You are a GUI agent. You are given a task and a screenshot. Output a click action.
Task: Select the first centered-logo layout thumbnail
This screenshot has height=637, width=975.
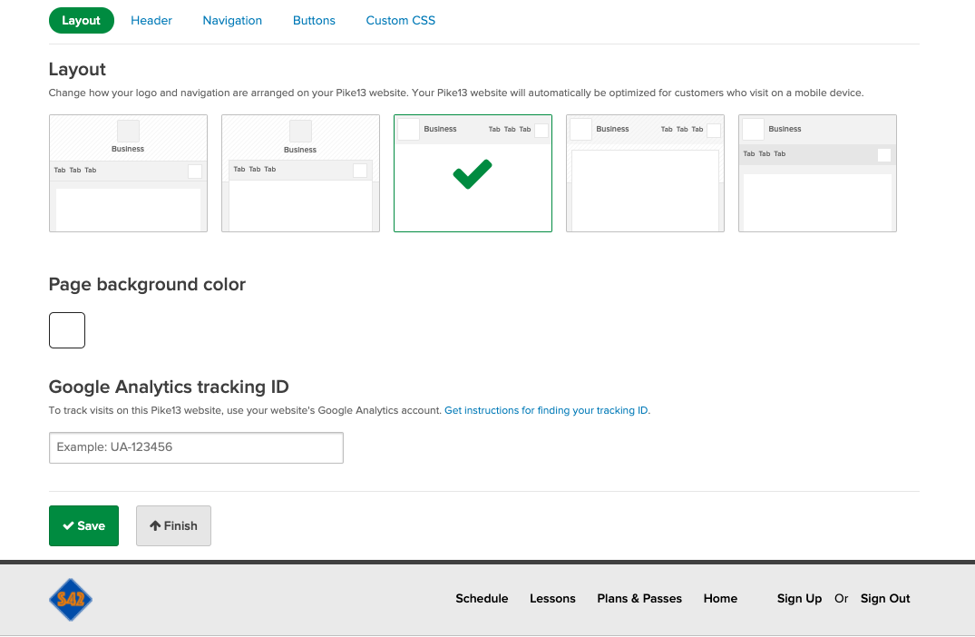tap(128, 173)
